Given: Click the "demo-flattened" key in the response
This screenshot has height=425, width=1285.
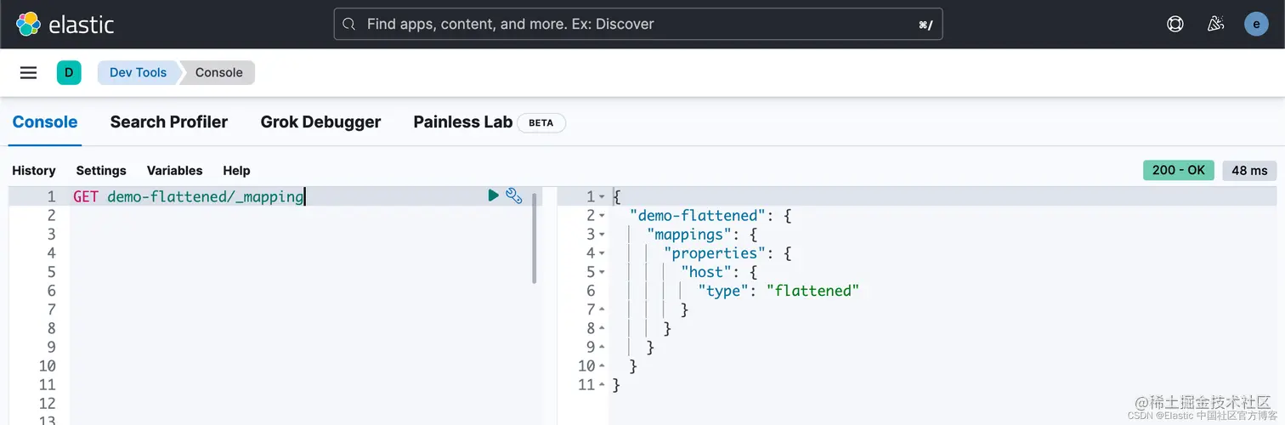Looking at the screenshot, I should tap(698, 216).
